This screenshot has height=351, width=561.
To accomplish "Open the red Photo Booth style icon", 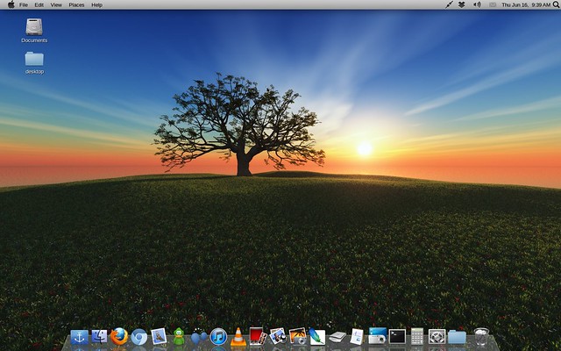I will [x=258, y=337].
